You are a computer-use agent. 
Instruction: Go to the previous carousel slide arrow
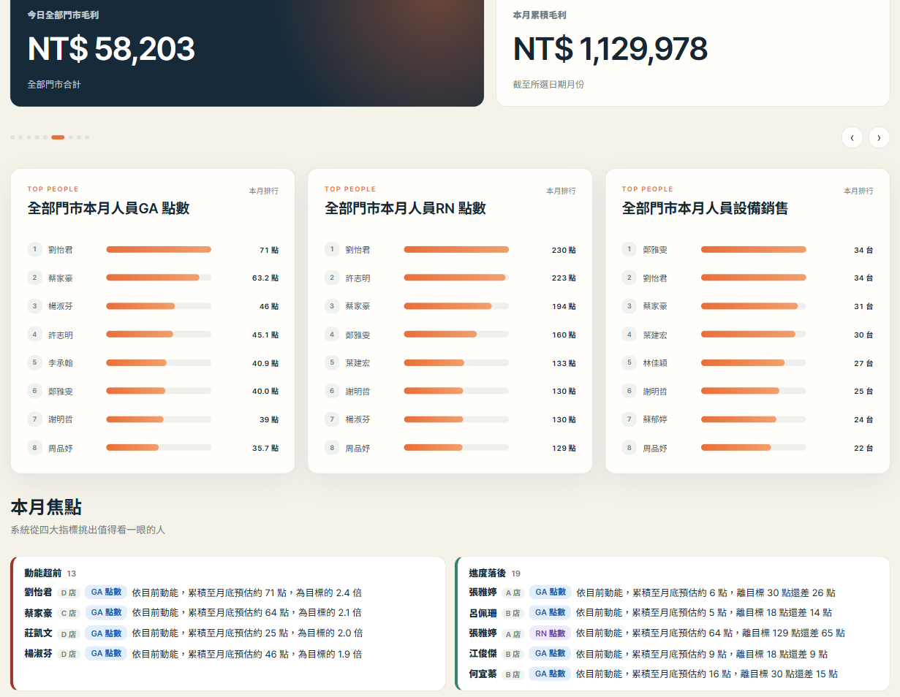pyautogui.click(x=852, y=137)
